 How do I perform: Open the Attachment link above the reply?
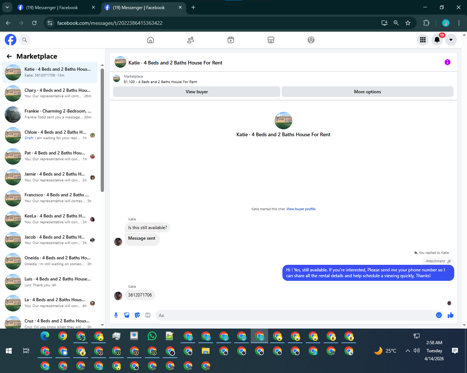(x=438, y=261)
